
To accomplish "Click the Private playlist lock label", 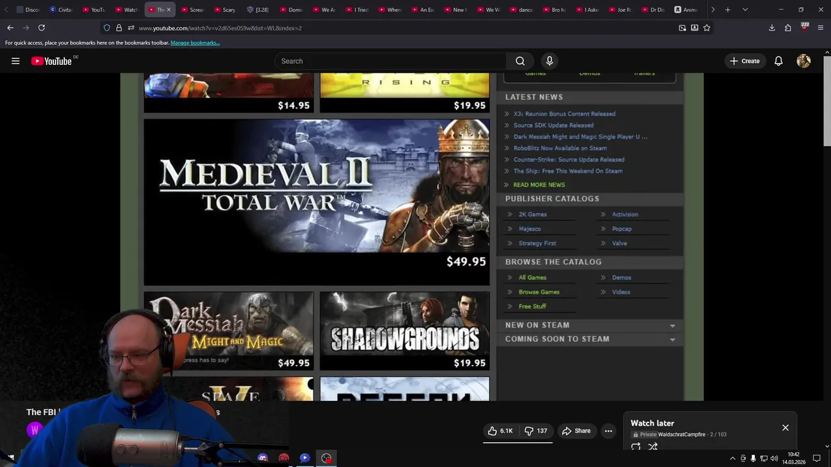I will (x=645, y=435).
